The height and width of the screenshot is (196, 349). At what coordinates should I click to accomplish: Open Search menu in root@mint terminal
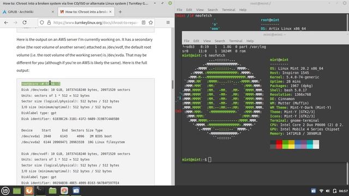point(213,10)
